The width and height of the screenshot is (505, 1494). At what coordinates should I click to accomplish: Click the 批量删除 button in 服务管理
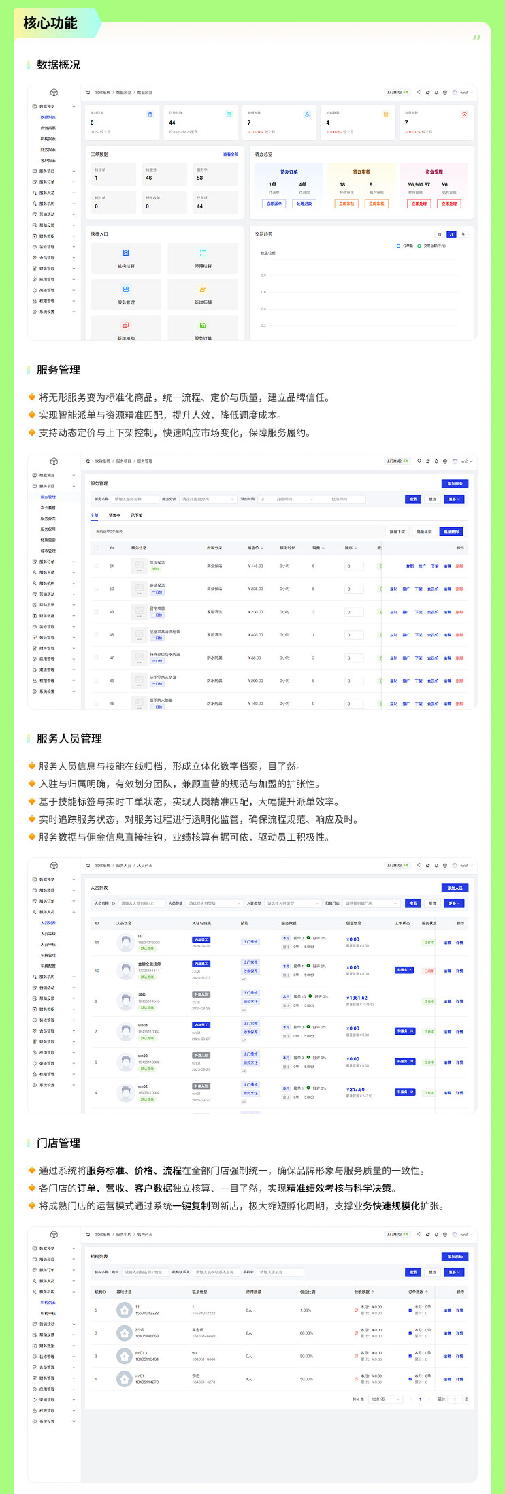[451, 532]
